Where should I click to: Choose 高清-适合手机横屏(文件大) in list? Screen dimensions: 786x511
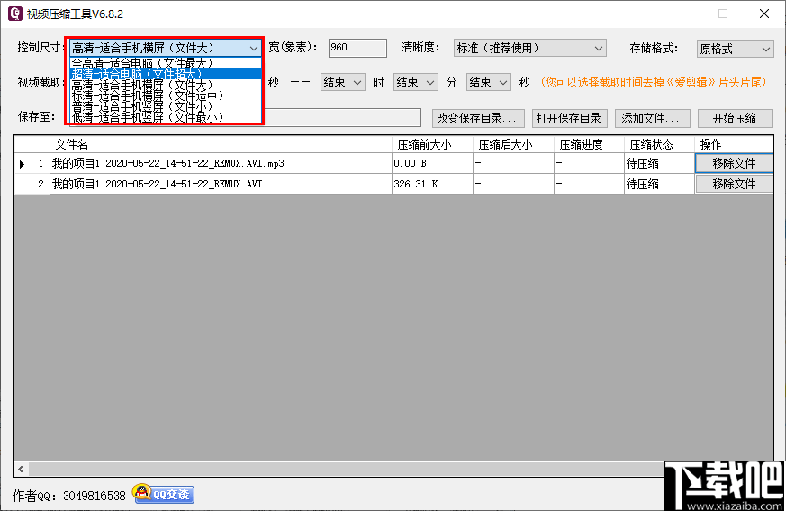coord(166,85)
